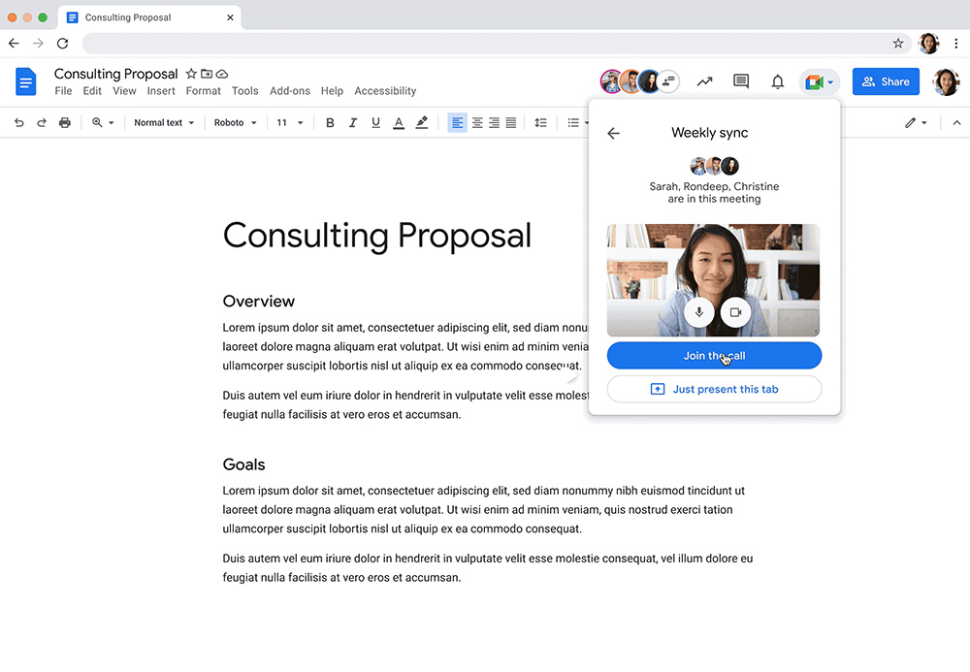The height and width of the screenshot is (672, 970).
Task: Click the meeting participants avatar group
Action: point(715,166)
